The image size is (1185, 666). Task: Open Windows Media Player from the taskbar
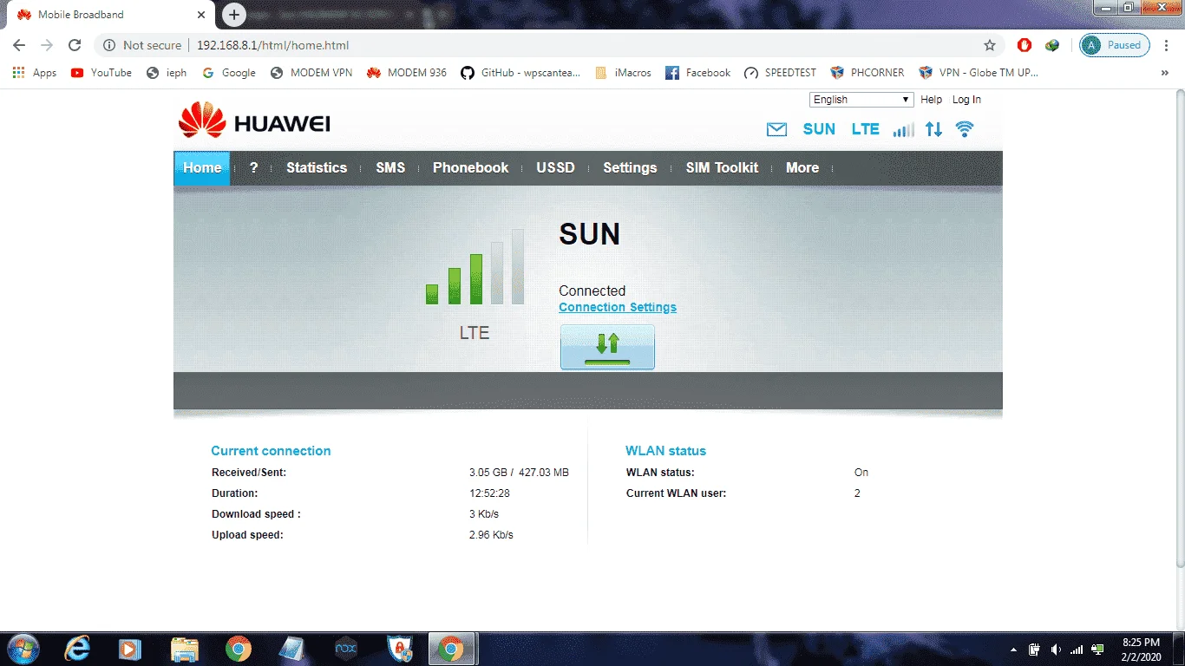click(130, 649)
